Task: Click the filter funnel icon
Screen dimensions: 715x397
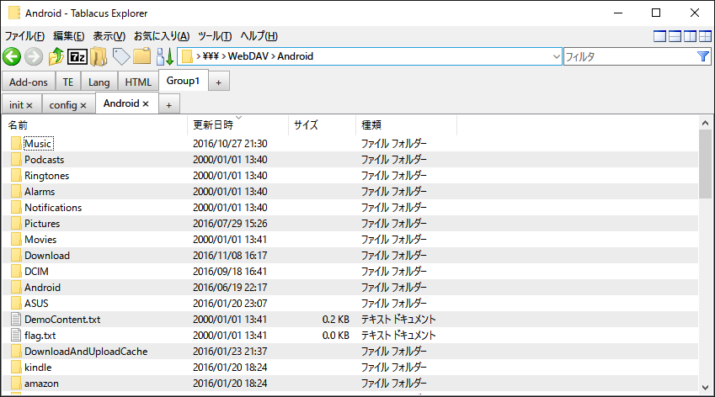Action: [x=702, y=56]
